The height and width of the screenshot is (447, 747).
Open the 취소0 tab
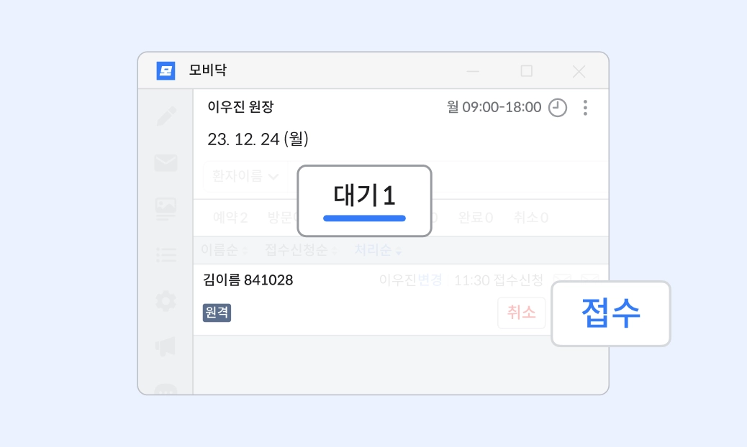pos(530,218)
